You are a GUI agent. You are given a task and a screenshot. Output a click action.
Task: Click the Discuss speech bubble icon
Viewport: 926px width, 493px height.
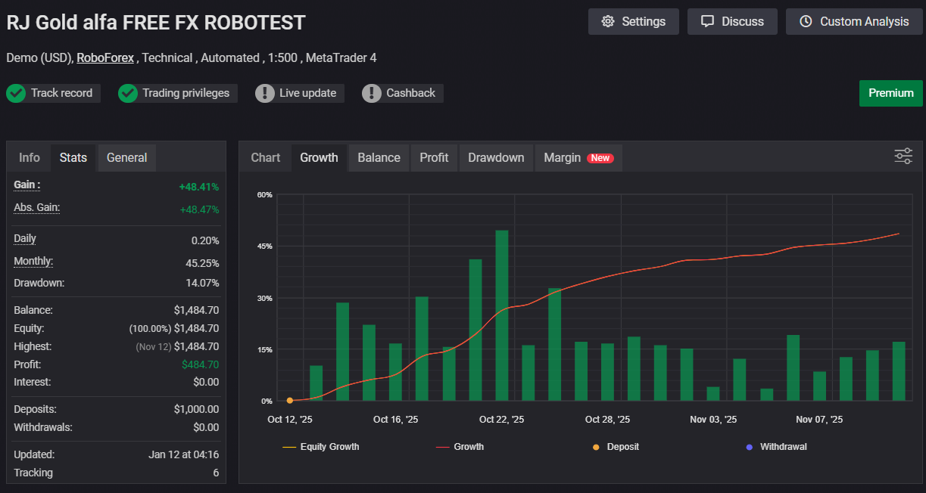coord(707,21)
